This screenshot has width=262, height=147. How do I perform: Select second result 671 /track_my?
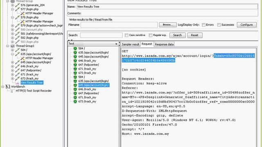pos(87,97)
